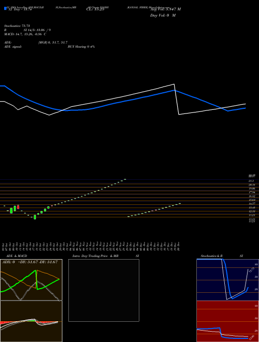Click the 'Stochastics & R' panel title
This screenshot has height=342, width=259.
[x=212, y=256]
